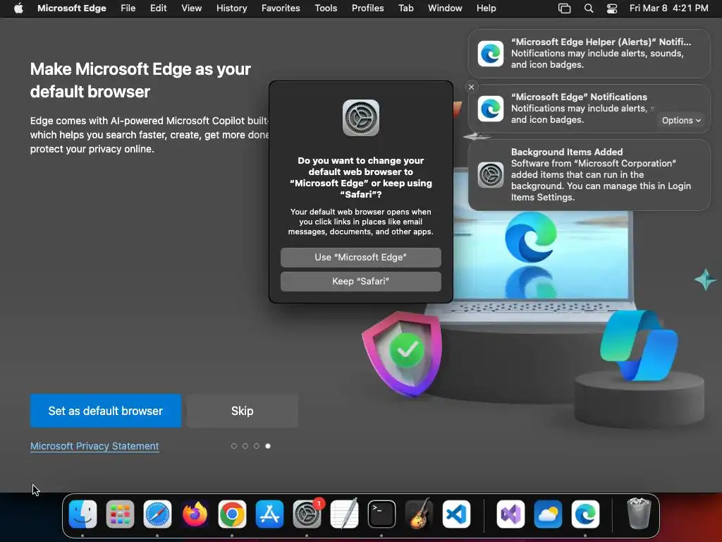The height and width of the screenshot is (542, 722).
Task: Open the Microsoft Edge app menu
Action: click(x=72, y=8)
